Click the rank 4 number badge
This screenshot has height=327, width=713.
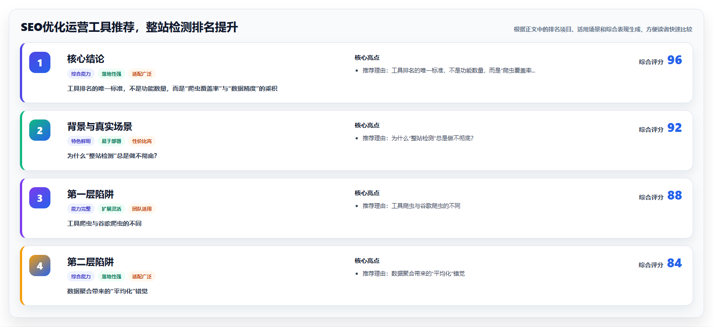pyautogui.click(x=40, y=265)
